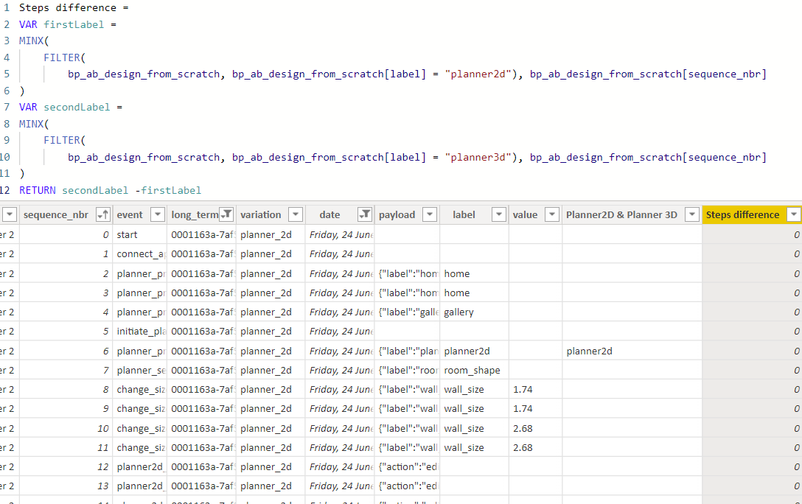The image size is (802, 504).
Task: Open the payload column dropdown arrow
Action: click(430, 214)
